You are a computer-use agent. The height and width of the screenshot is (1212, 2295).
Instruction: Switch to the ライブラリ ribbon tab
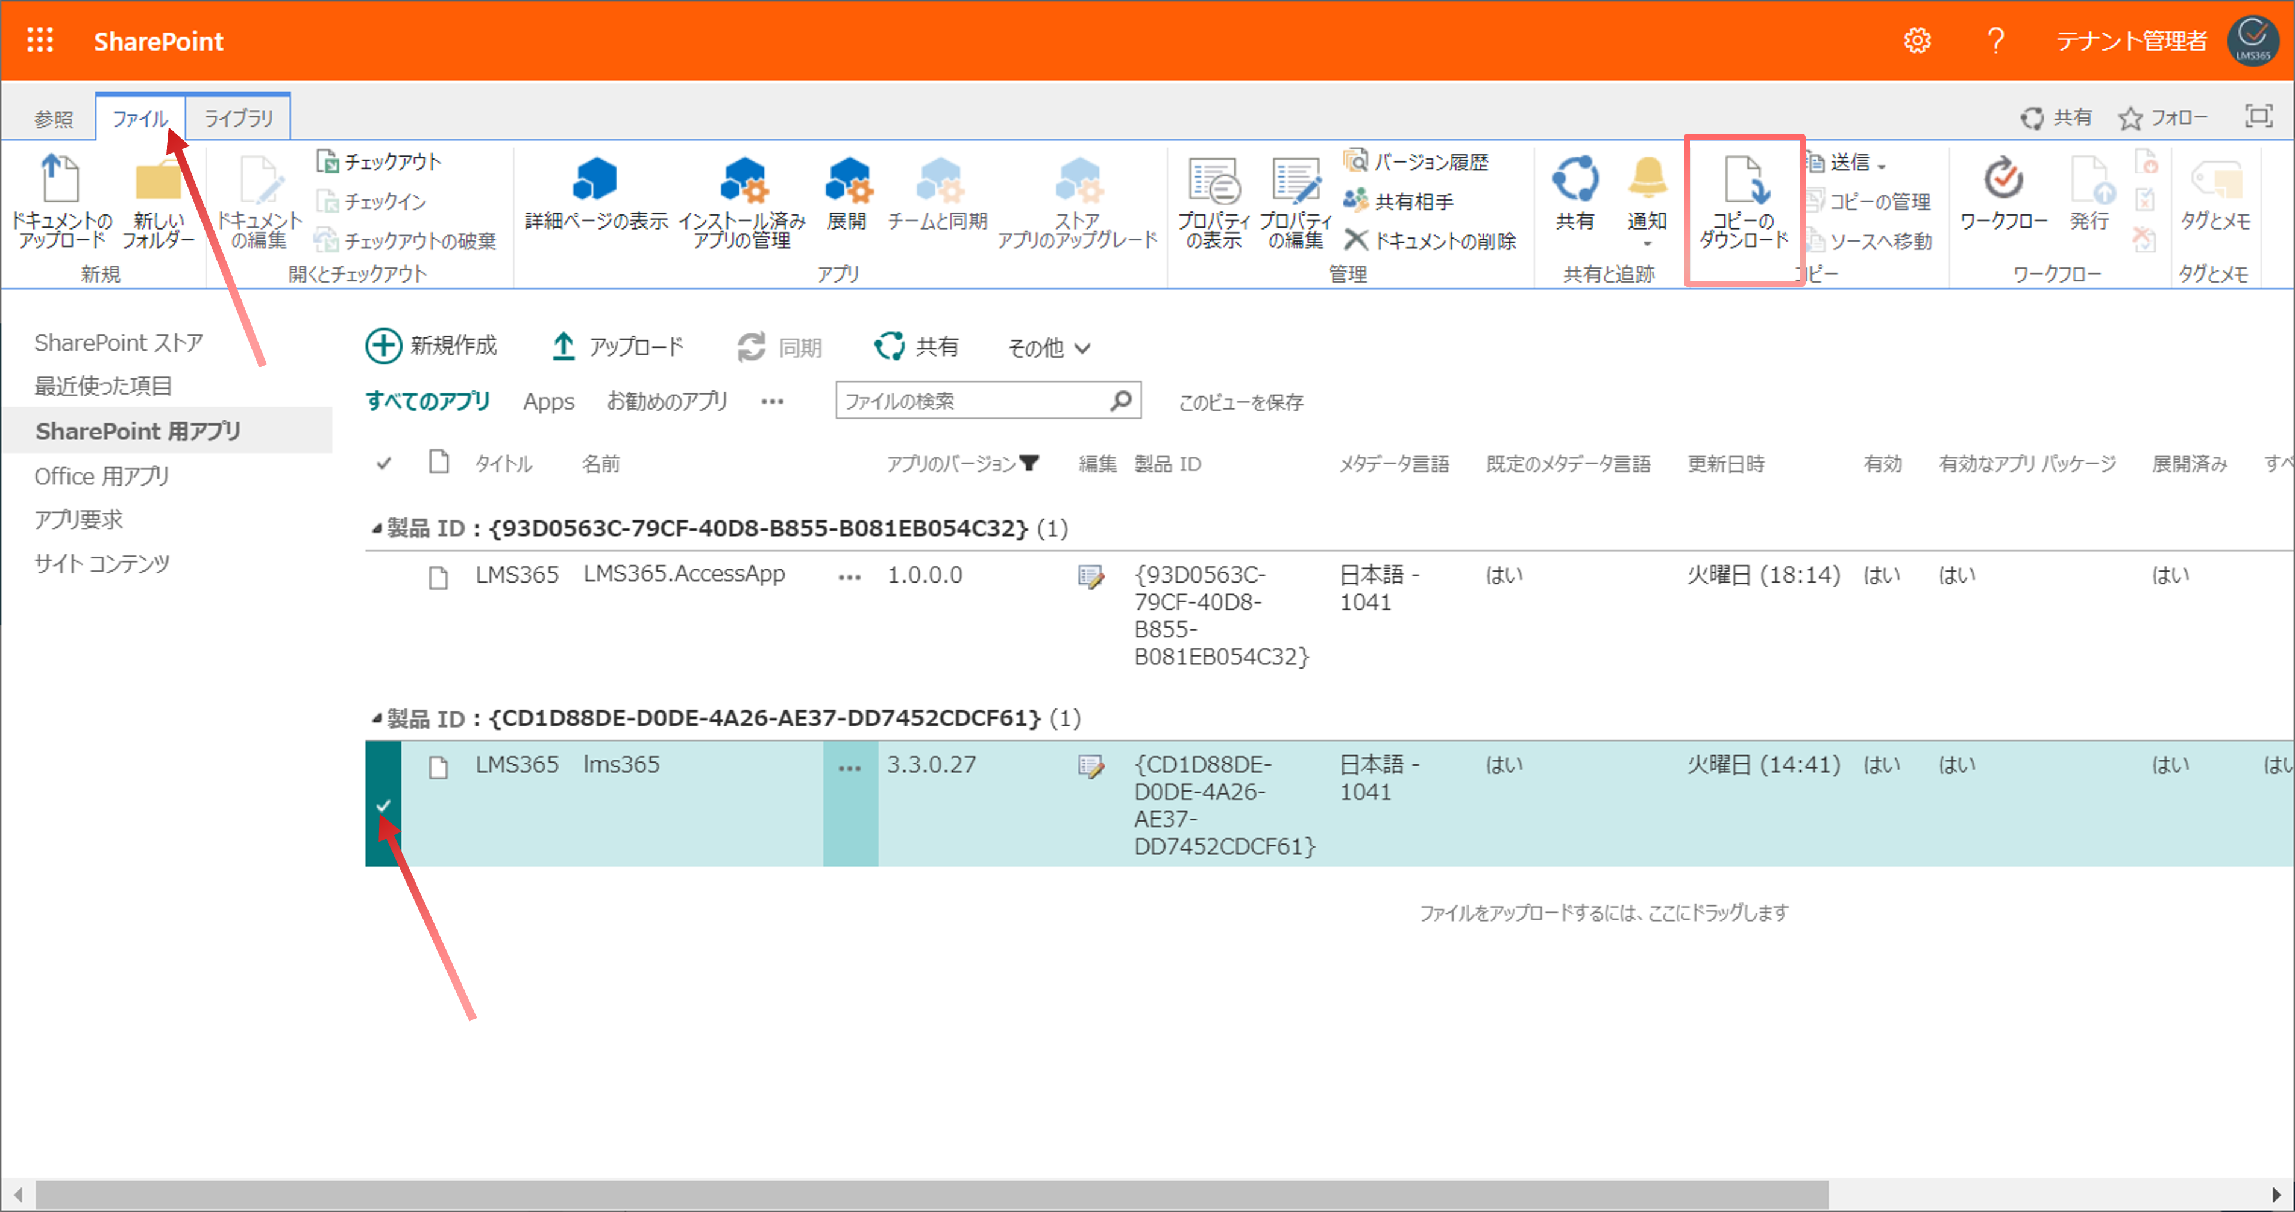238,117
